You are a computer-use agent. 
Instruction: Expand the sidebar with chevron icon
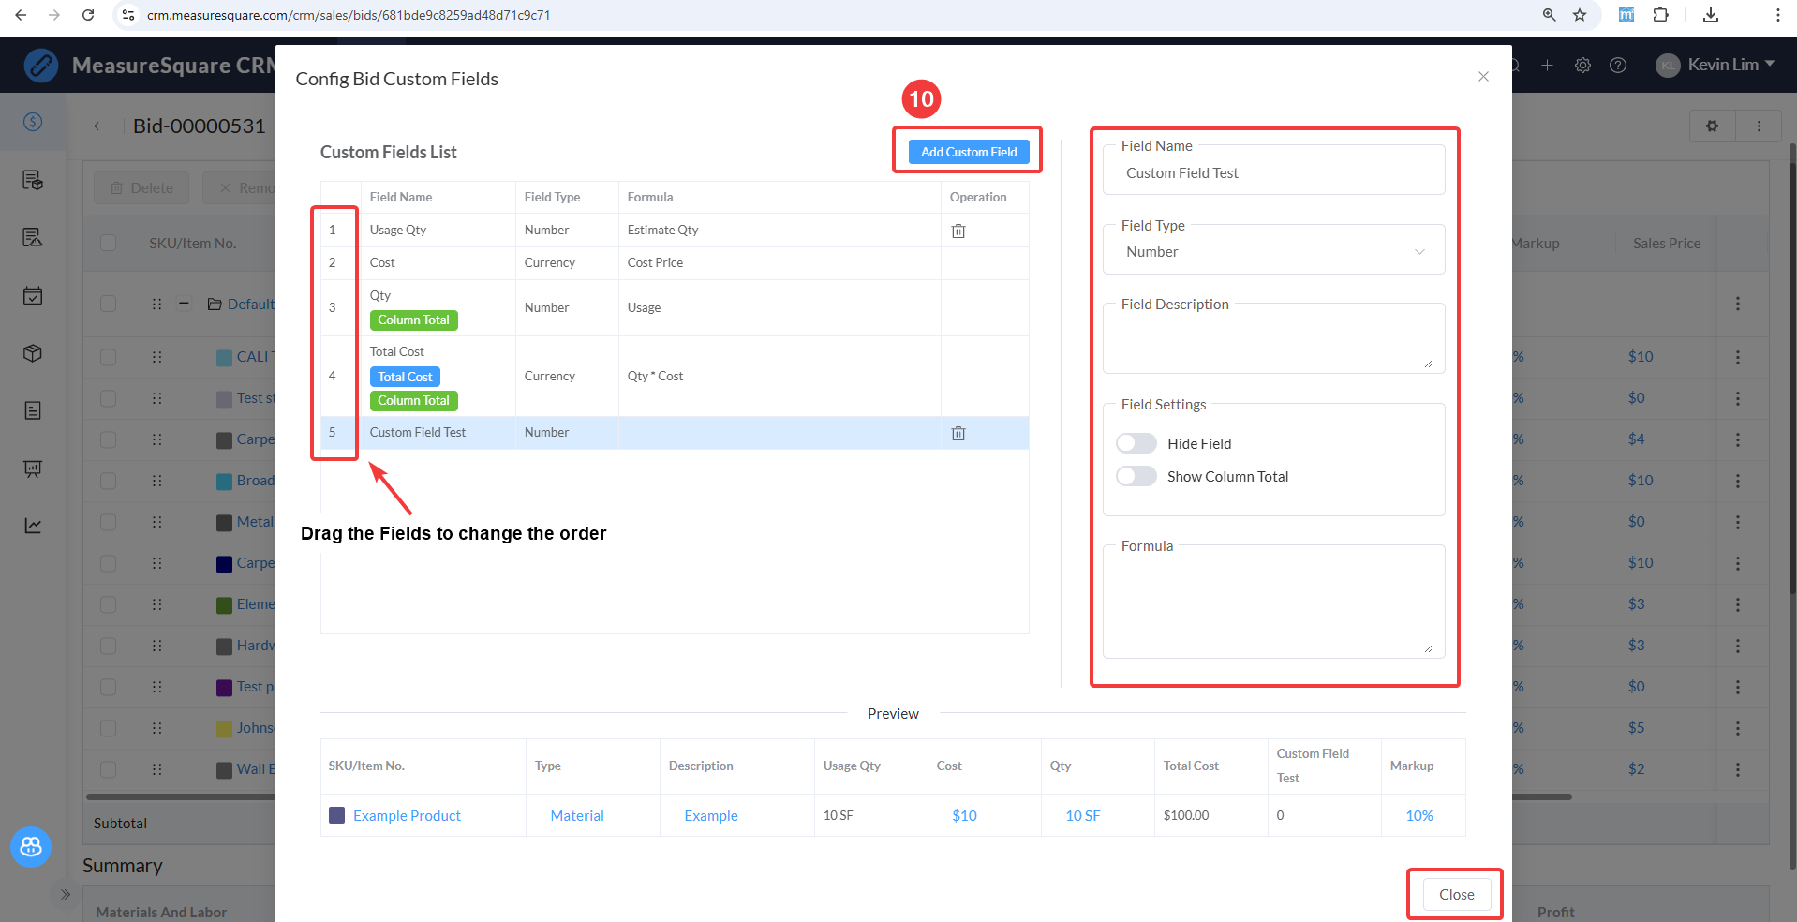click(x=65, y=894)
